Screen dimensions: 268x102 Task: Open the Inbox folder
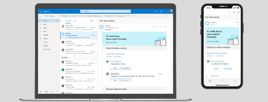[x=49, y=21]
